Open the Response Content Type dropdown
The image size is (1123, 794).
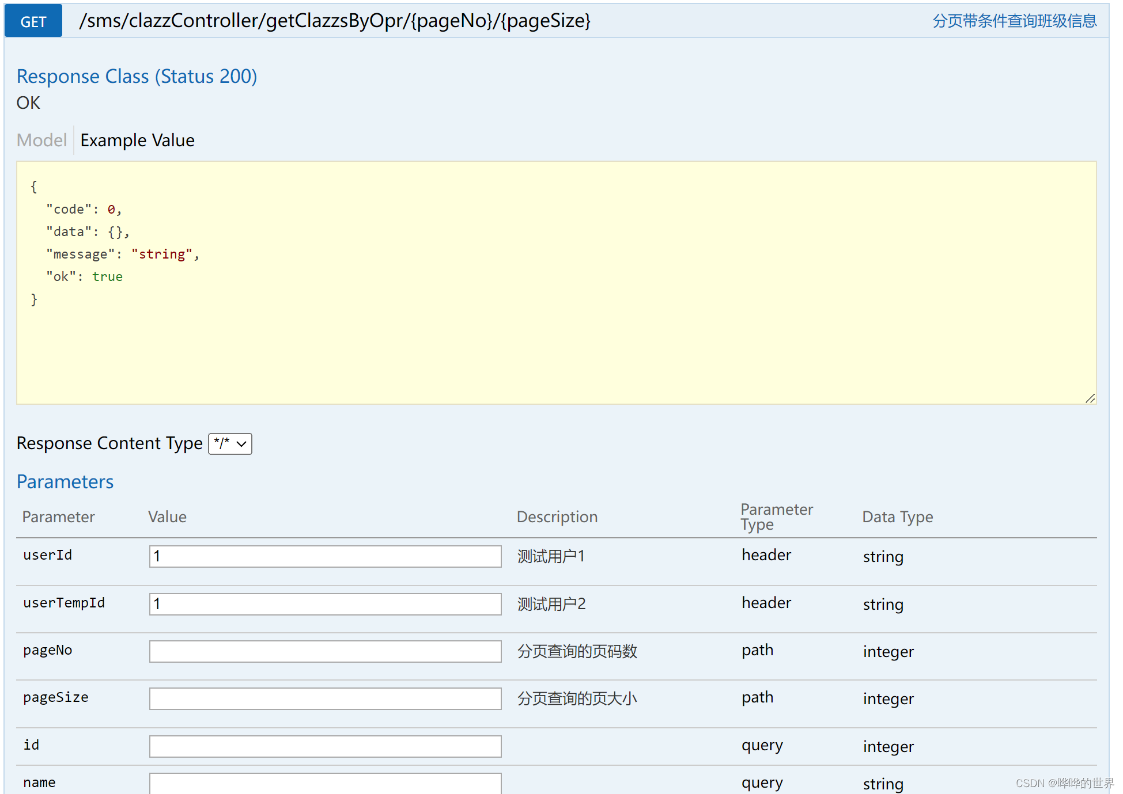(x=229, y=443)
